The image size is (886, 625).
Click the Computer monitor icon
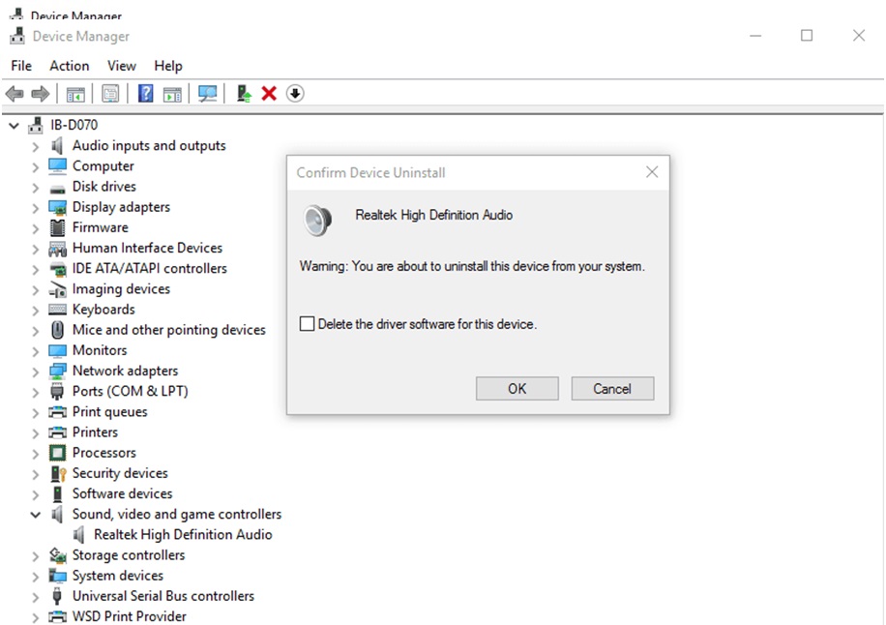57,166
